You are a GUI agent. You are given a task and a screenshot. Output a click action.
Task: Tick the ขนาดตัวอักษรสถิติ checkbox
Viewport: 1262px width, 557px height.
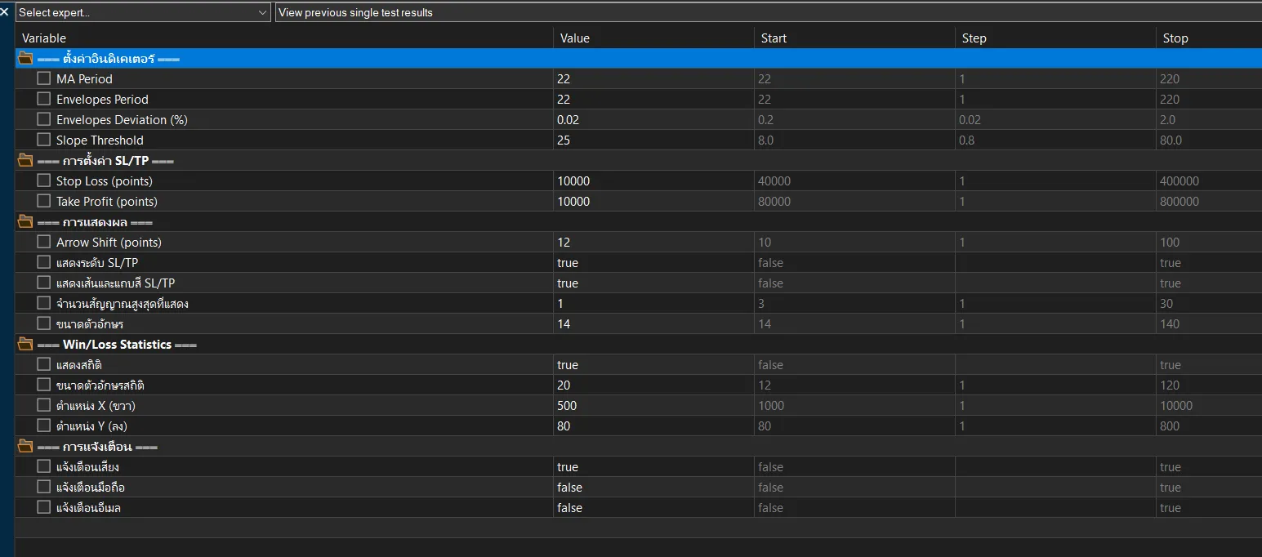(44, 385)
